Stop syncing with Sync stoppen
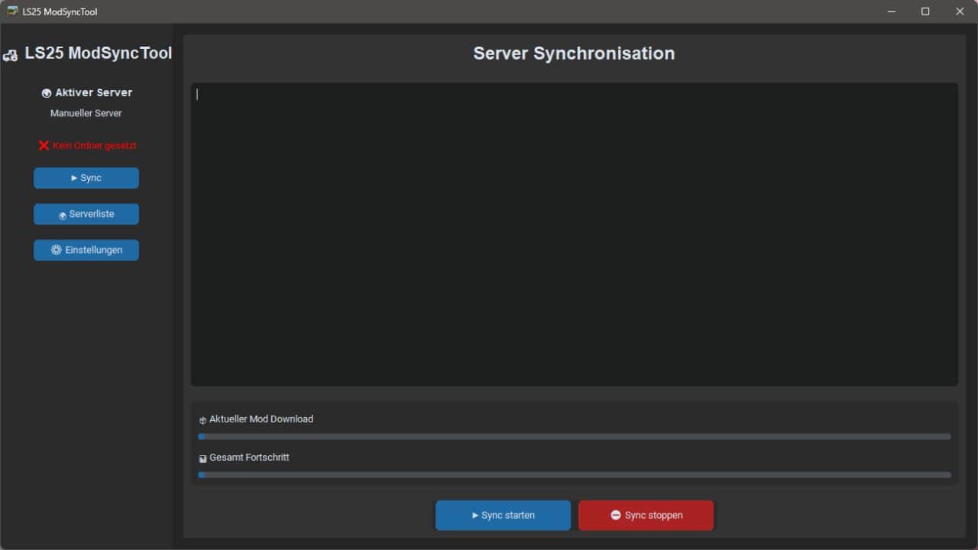This screenshot has height=550, width=978. 646,515
